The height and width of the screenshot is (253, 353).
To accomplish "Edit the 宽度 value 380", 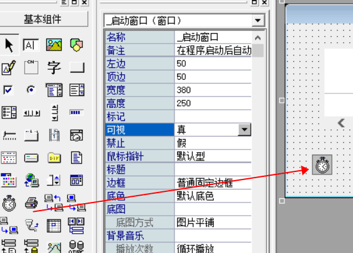I will 213,90.
